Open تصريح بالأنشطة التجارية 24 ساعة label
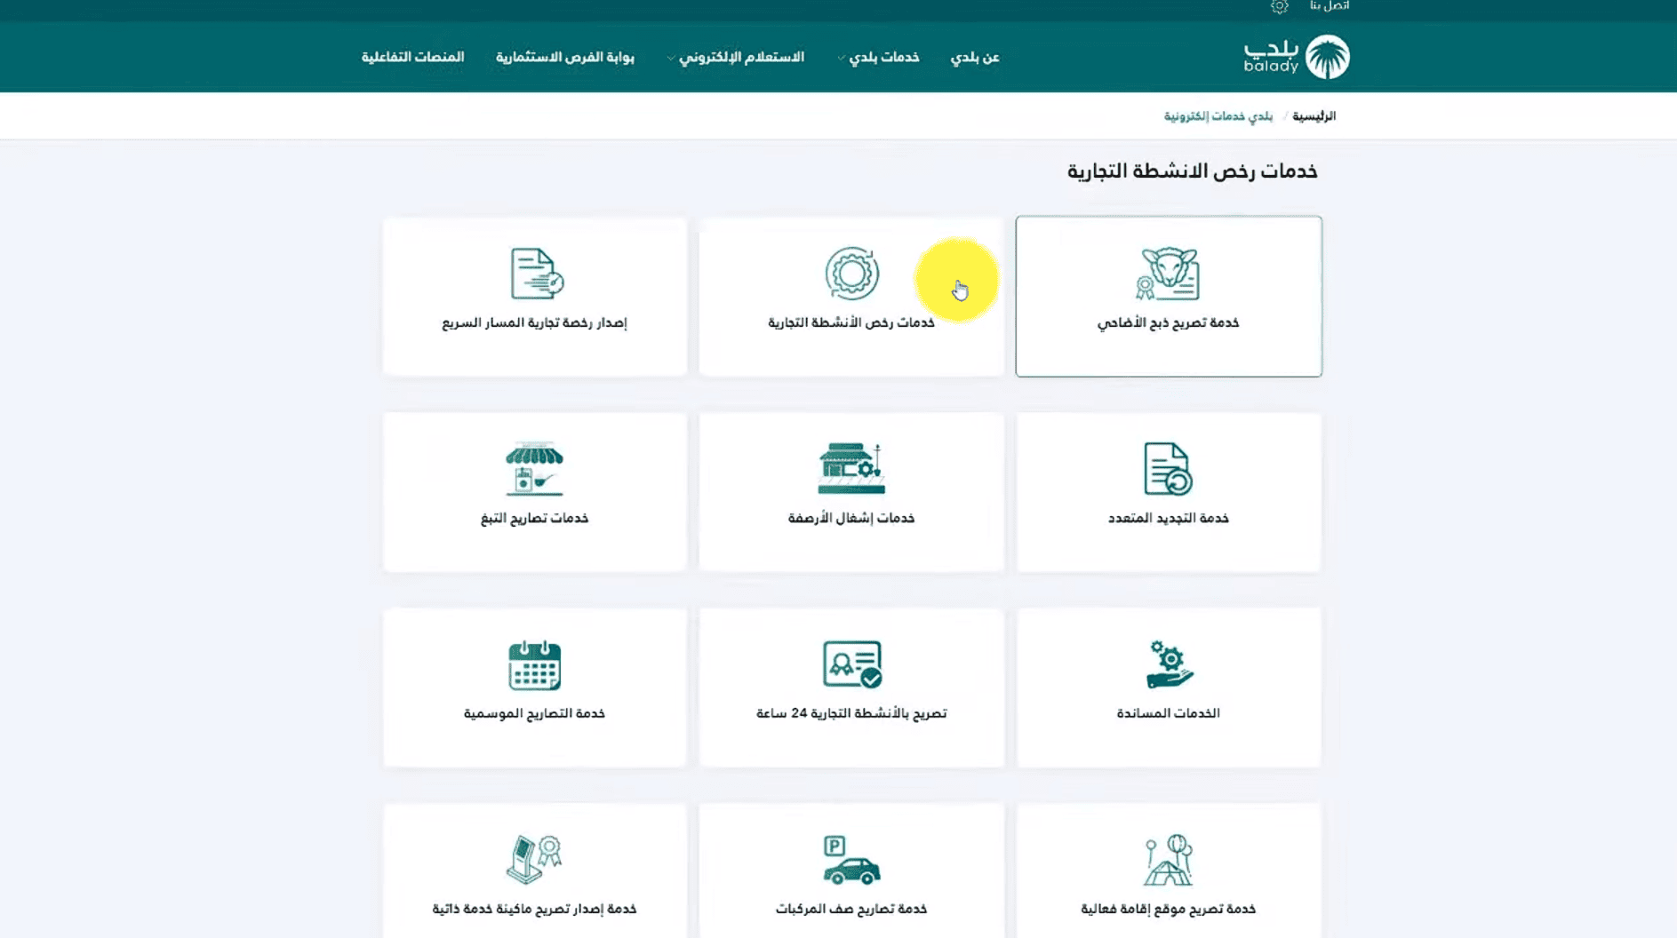 click(x=851, y=713)
